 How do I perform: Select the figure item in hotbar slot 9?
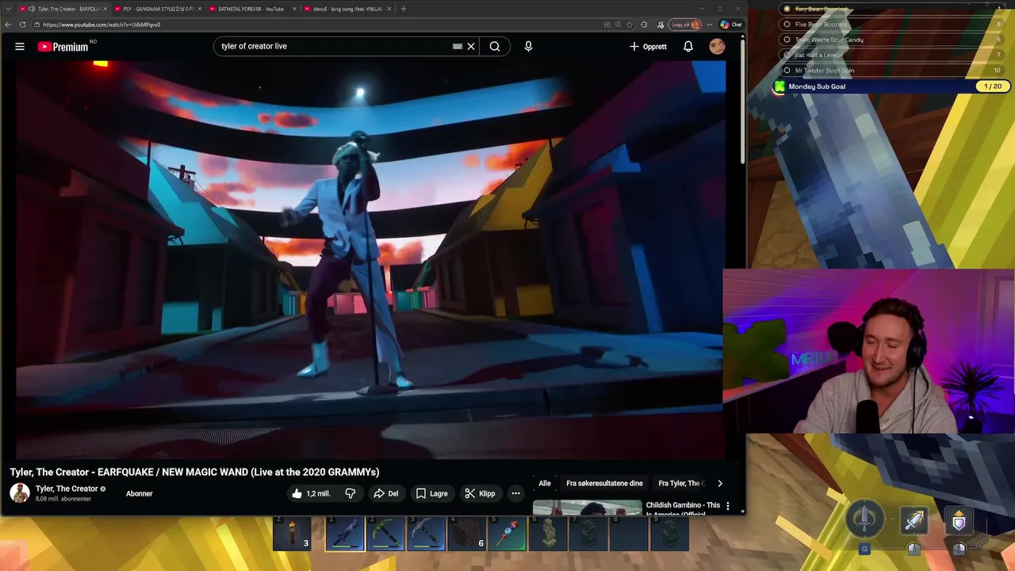coord(670,534)
